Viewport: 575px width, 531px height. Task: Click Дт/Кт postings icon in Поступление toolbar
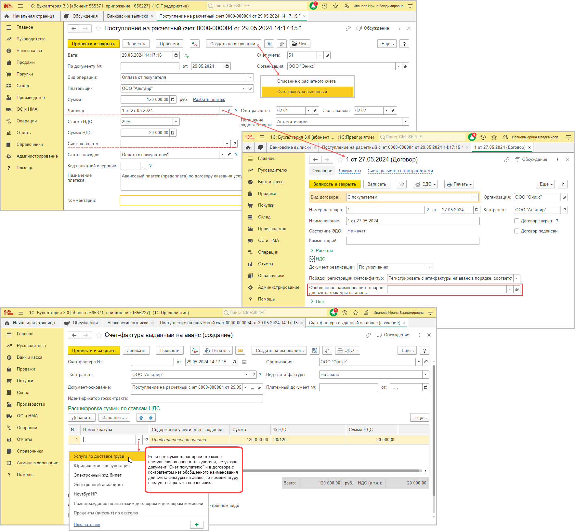click(195, 44)
